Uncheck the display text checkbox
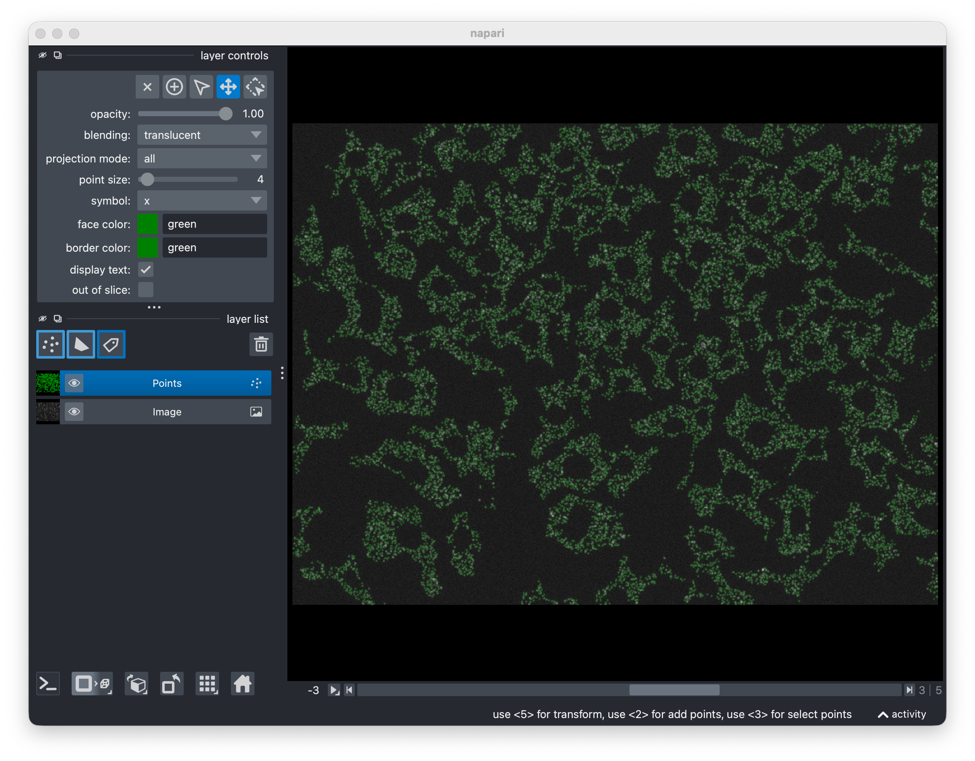The width and height of the screenshot is (975, 761). pyautogui.click(x=145, y=269)
